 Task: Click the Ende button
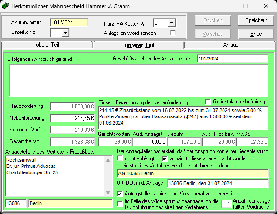pos(256,34)
